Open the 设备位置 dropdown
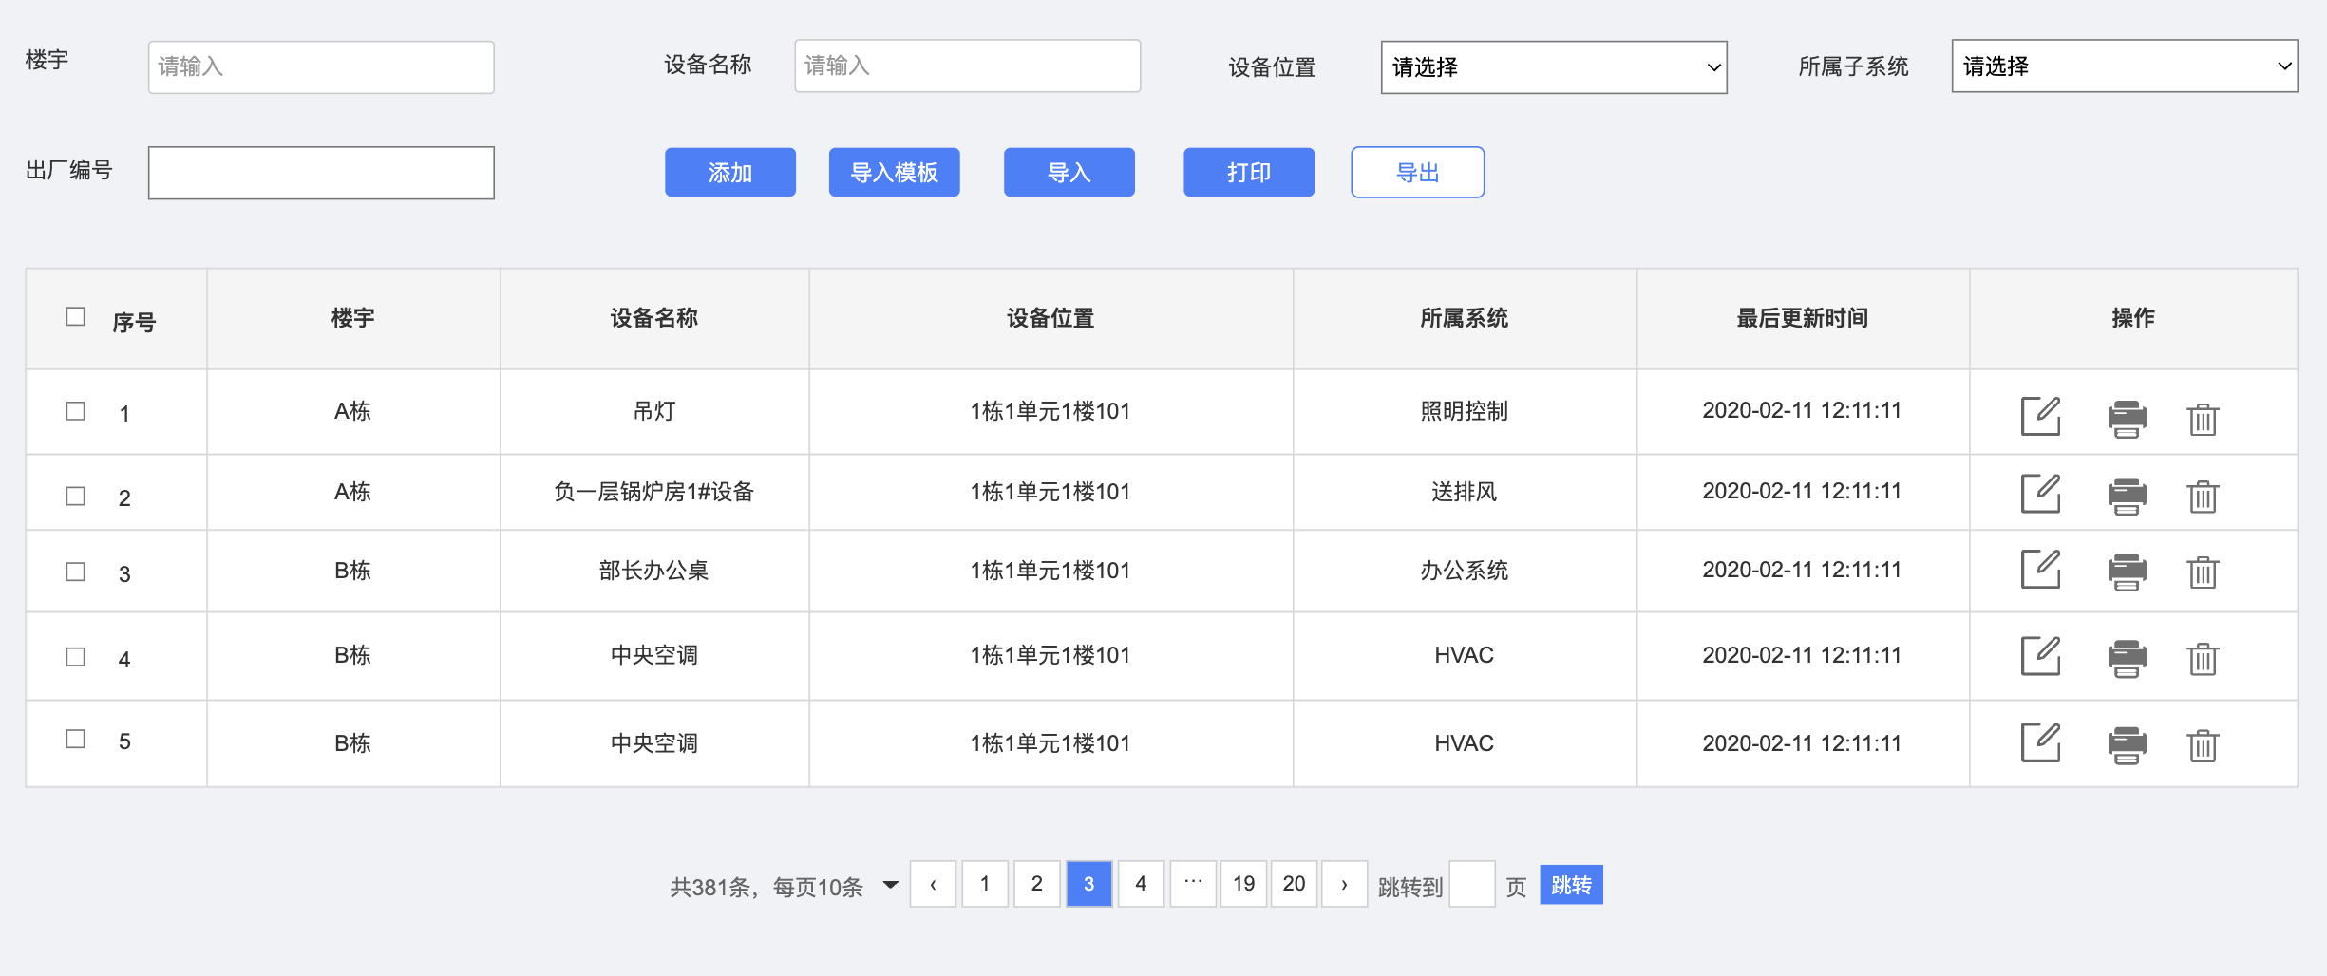The image size is (2327, 976). (x=1553, y=67)
